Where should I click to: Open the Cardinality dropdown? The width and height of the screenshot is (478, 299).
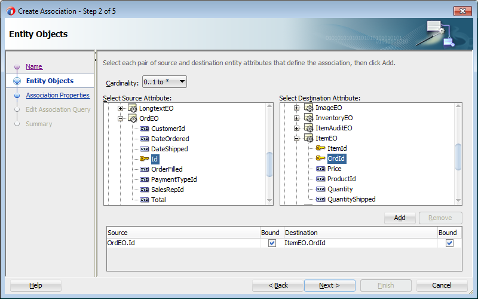pos(165,82)
